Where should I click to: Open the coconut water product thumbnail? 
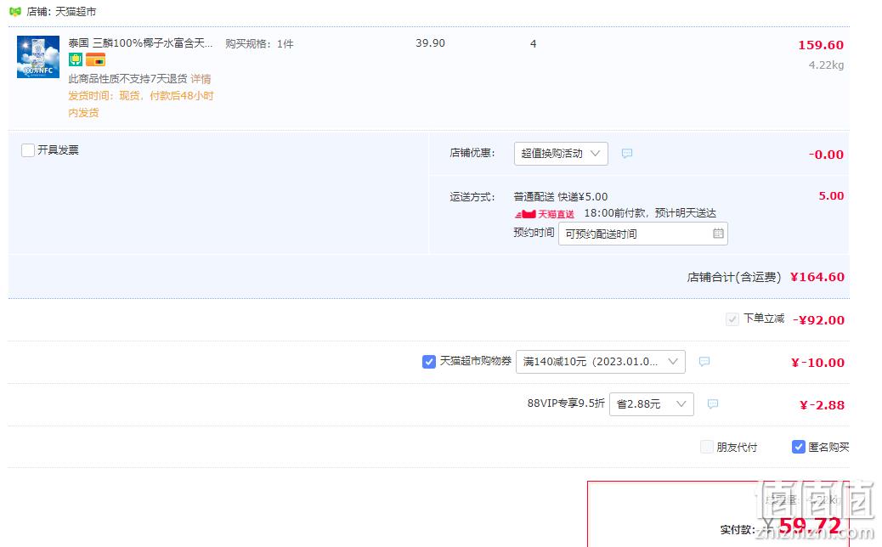pos(38,57)
